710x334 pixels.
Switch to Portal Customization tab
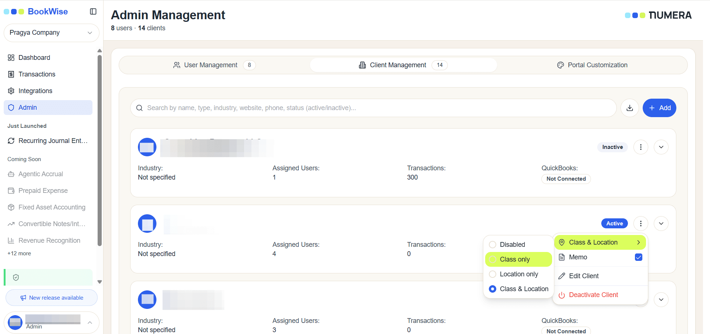point(592,65)
